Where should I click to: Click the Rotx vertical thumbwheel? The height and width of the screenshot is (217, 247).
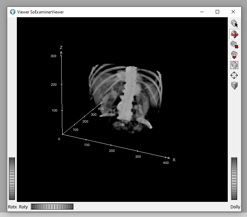click(12, 178)
